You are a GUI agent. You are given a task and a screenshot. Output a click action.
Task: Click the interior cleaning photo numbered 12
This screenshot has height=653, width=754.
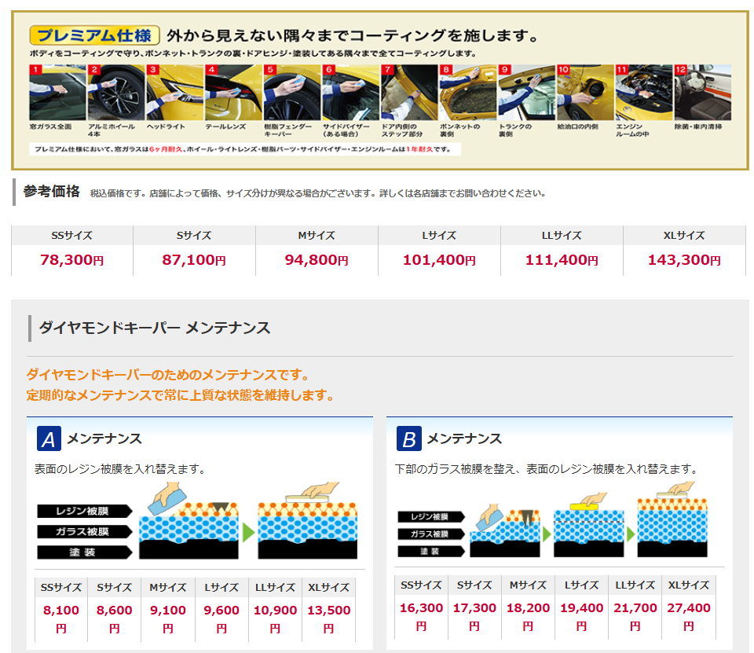click(702, 92)
